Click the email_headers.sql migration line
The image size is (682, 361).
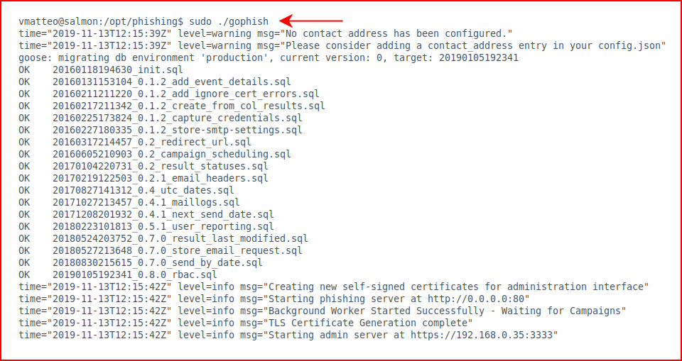point(144,178)
